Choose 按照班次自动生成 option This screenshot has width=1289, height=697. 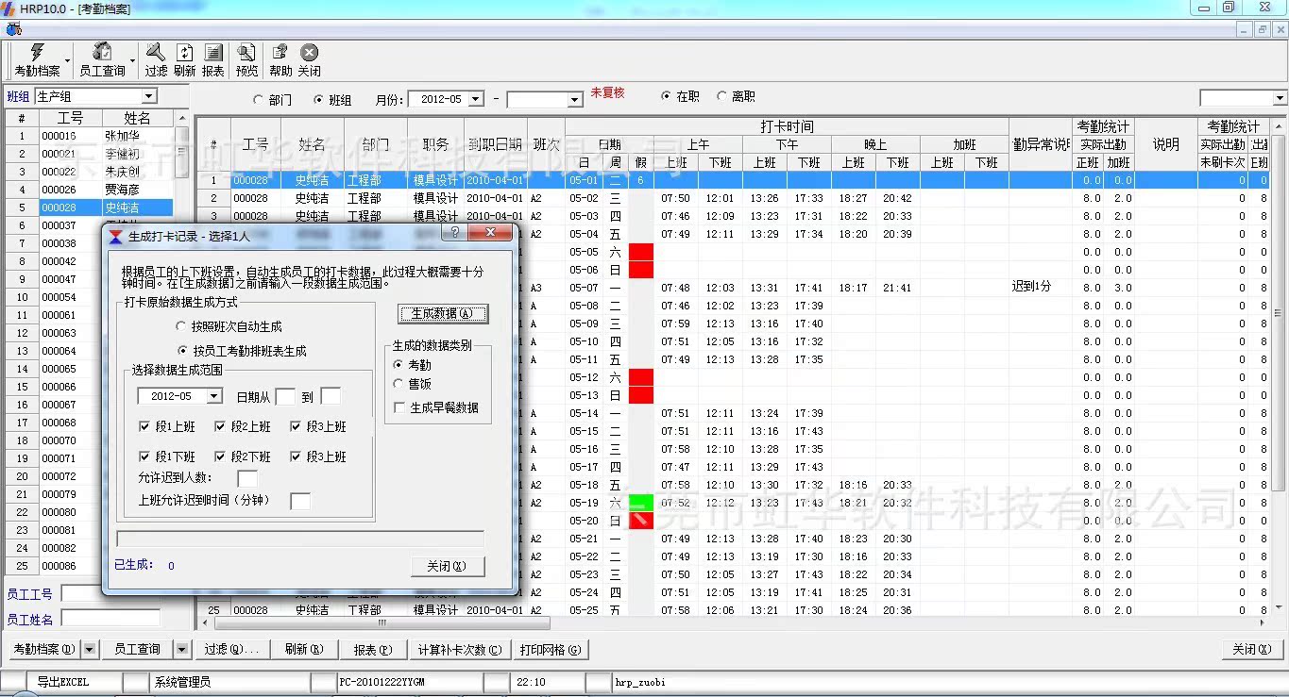(182, 326)
